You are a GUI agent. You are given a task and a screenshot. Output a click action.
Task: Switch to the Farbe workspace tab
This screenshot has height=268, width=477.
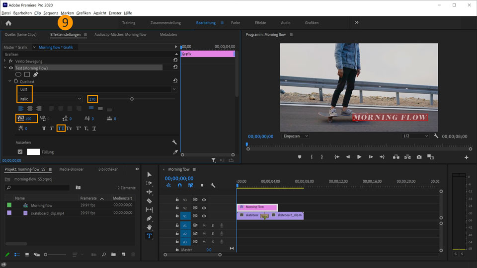[x=236, y=23]
